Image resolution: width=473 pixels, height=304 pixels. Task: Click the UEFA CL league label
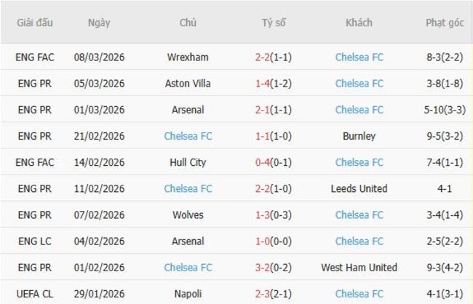tap(35, 294)
